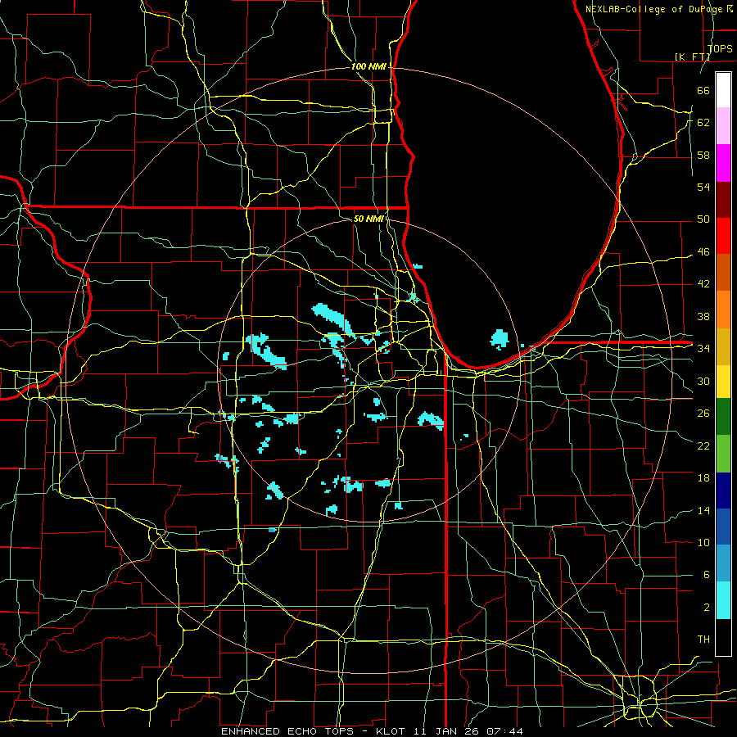Click the 14 legend value
The width and height of the screenshot is (737, 737).
[x=703, y=510]
